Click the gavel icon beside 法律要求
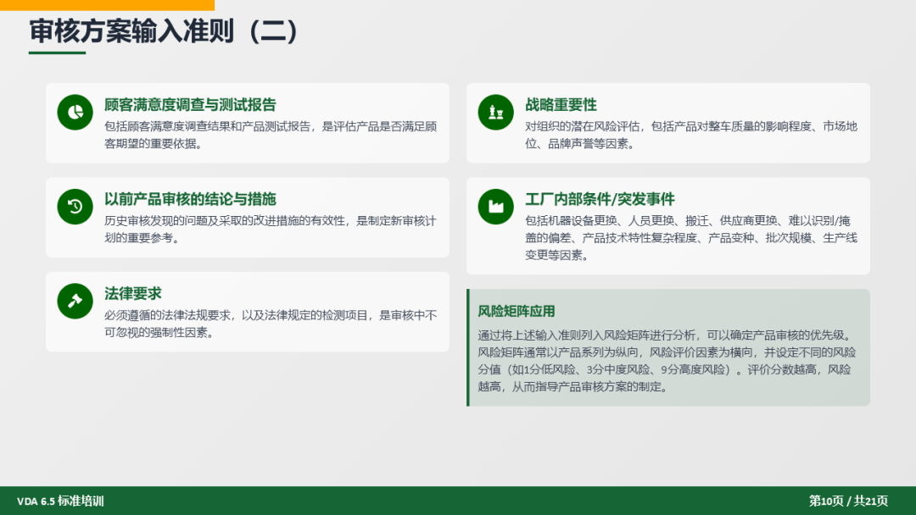This screenshot has width=916, height=515. [75, 301]
